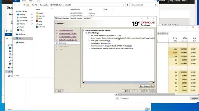Open the File tab in Explorer ribbon

(16, 1)
